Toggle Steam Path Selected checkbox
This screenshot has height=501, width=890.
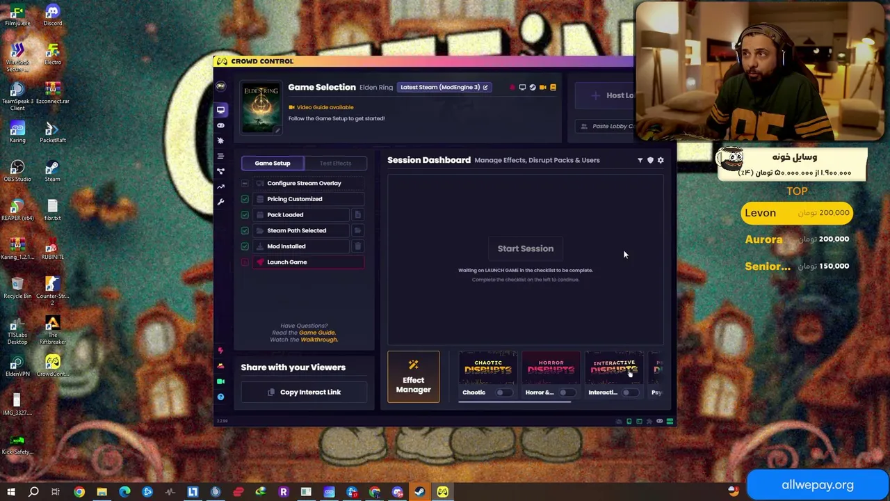245,230
